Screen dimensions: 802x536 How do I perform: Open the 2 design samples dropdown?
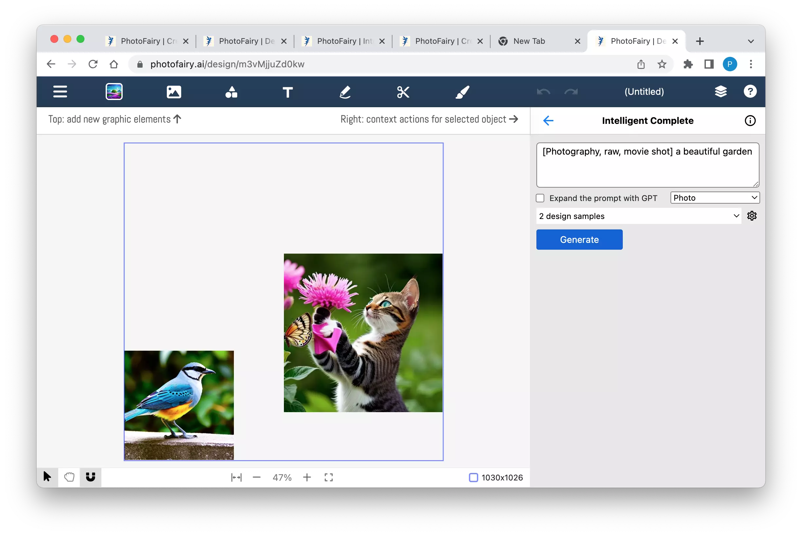[x=638, y=216]
